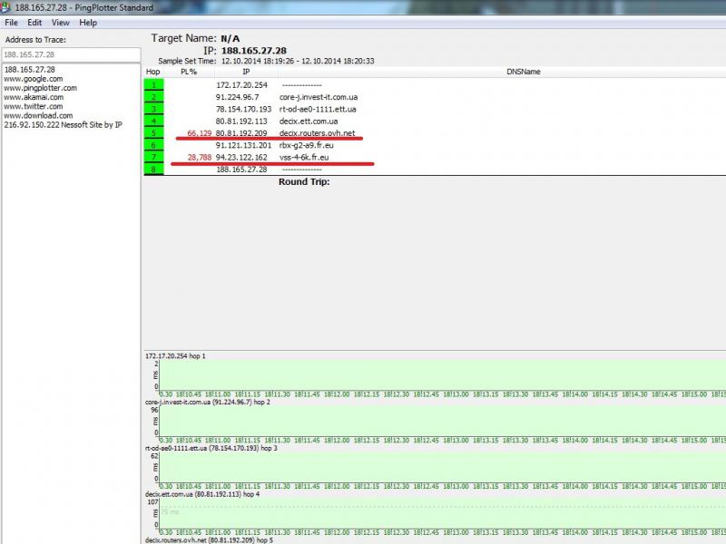Screen dimensions: 726x544
Task: Click IP 80.81.192.209 in hop table
Action: pyautogui.click(x=241, y=133)
